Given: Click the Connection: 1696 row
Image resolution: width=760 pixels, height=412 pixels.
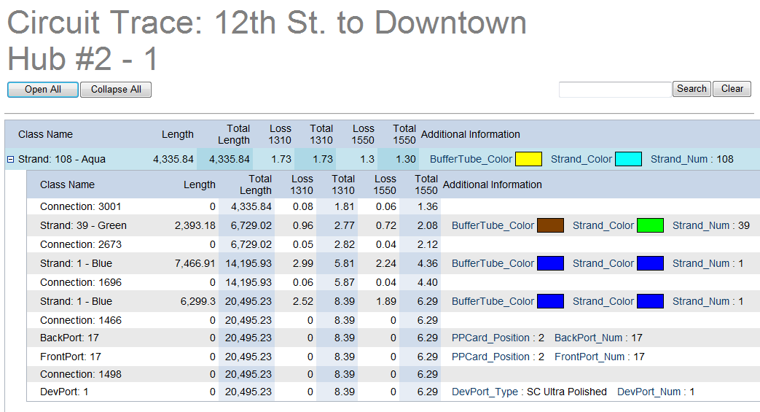Looking at the screenshot, I should pyautogui.click(x=81, y=282).
